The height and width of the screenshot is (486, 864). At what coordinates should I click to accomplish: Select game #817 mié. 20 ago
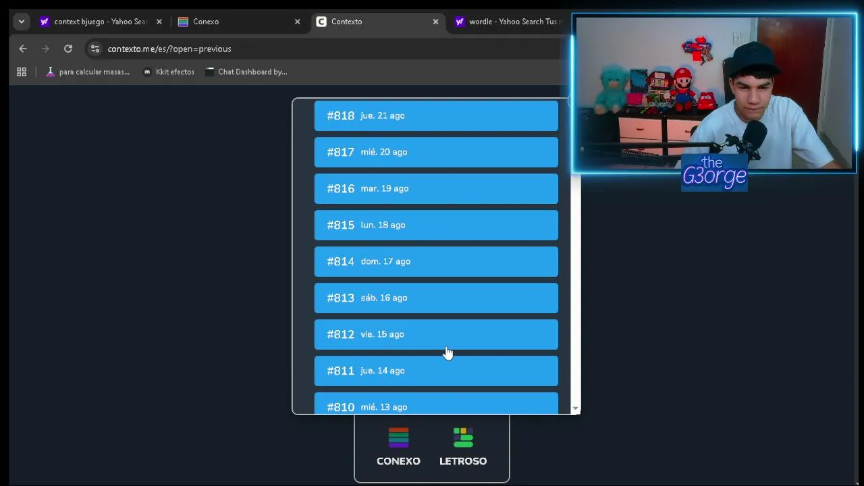[436, 152]
